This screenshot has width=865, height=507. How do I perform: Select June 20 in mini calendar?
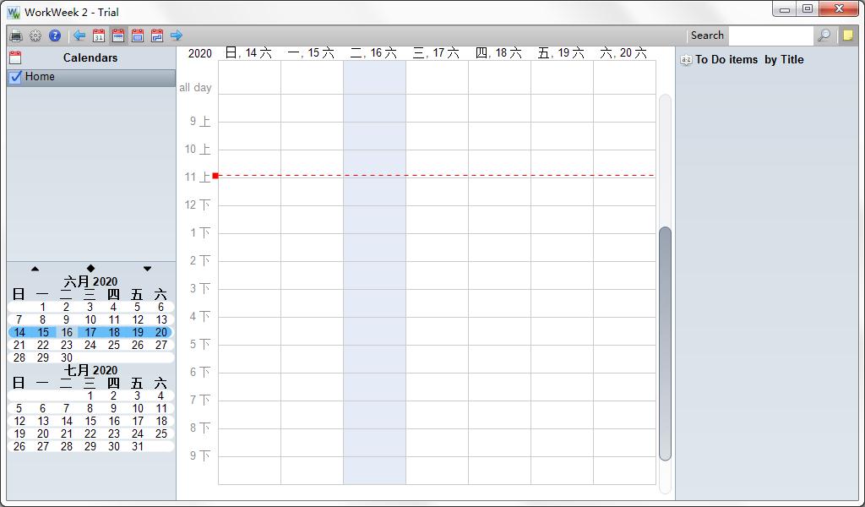(x=161, y=332)
